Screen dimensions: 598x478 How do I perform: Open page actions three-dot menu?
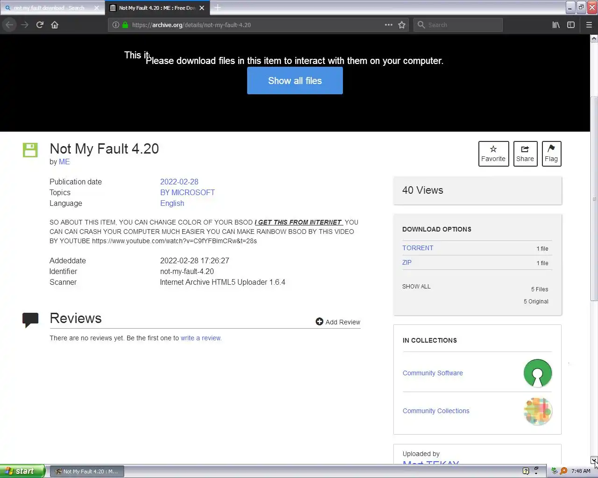[389, 25]
